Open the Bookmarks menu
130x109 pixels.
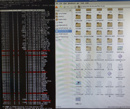pos(72,3)
